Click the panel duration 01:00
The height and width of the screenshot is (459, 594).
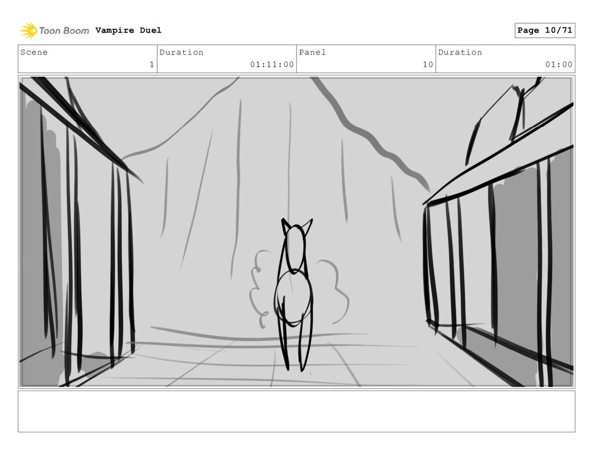click(559, 64)
